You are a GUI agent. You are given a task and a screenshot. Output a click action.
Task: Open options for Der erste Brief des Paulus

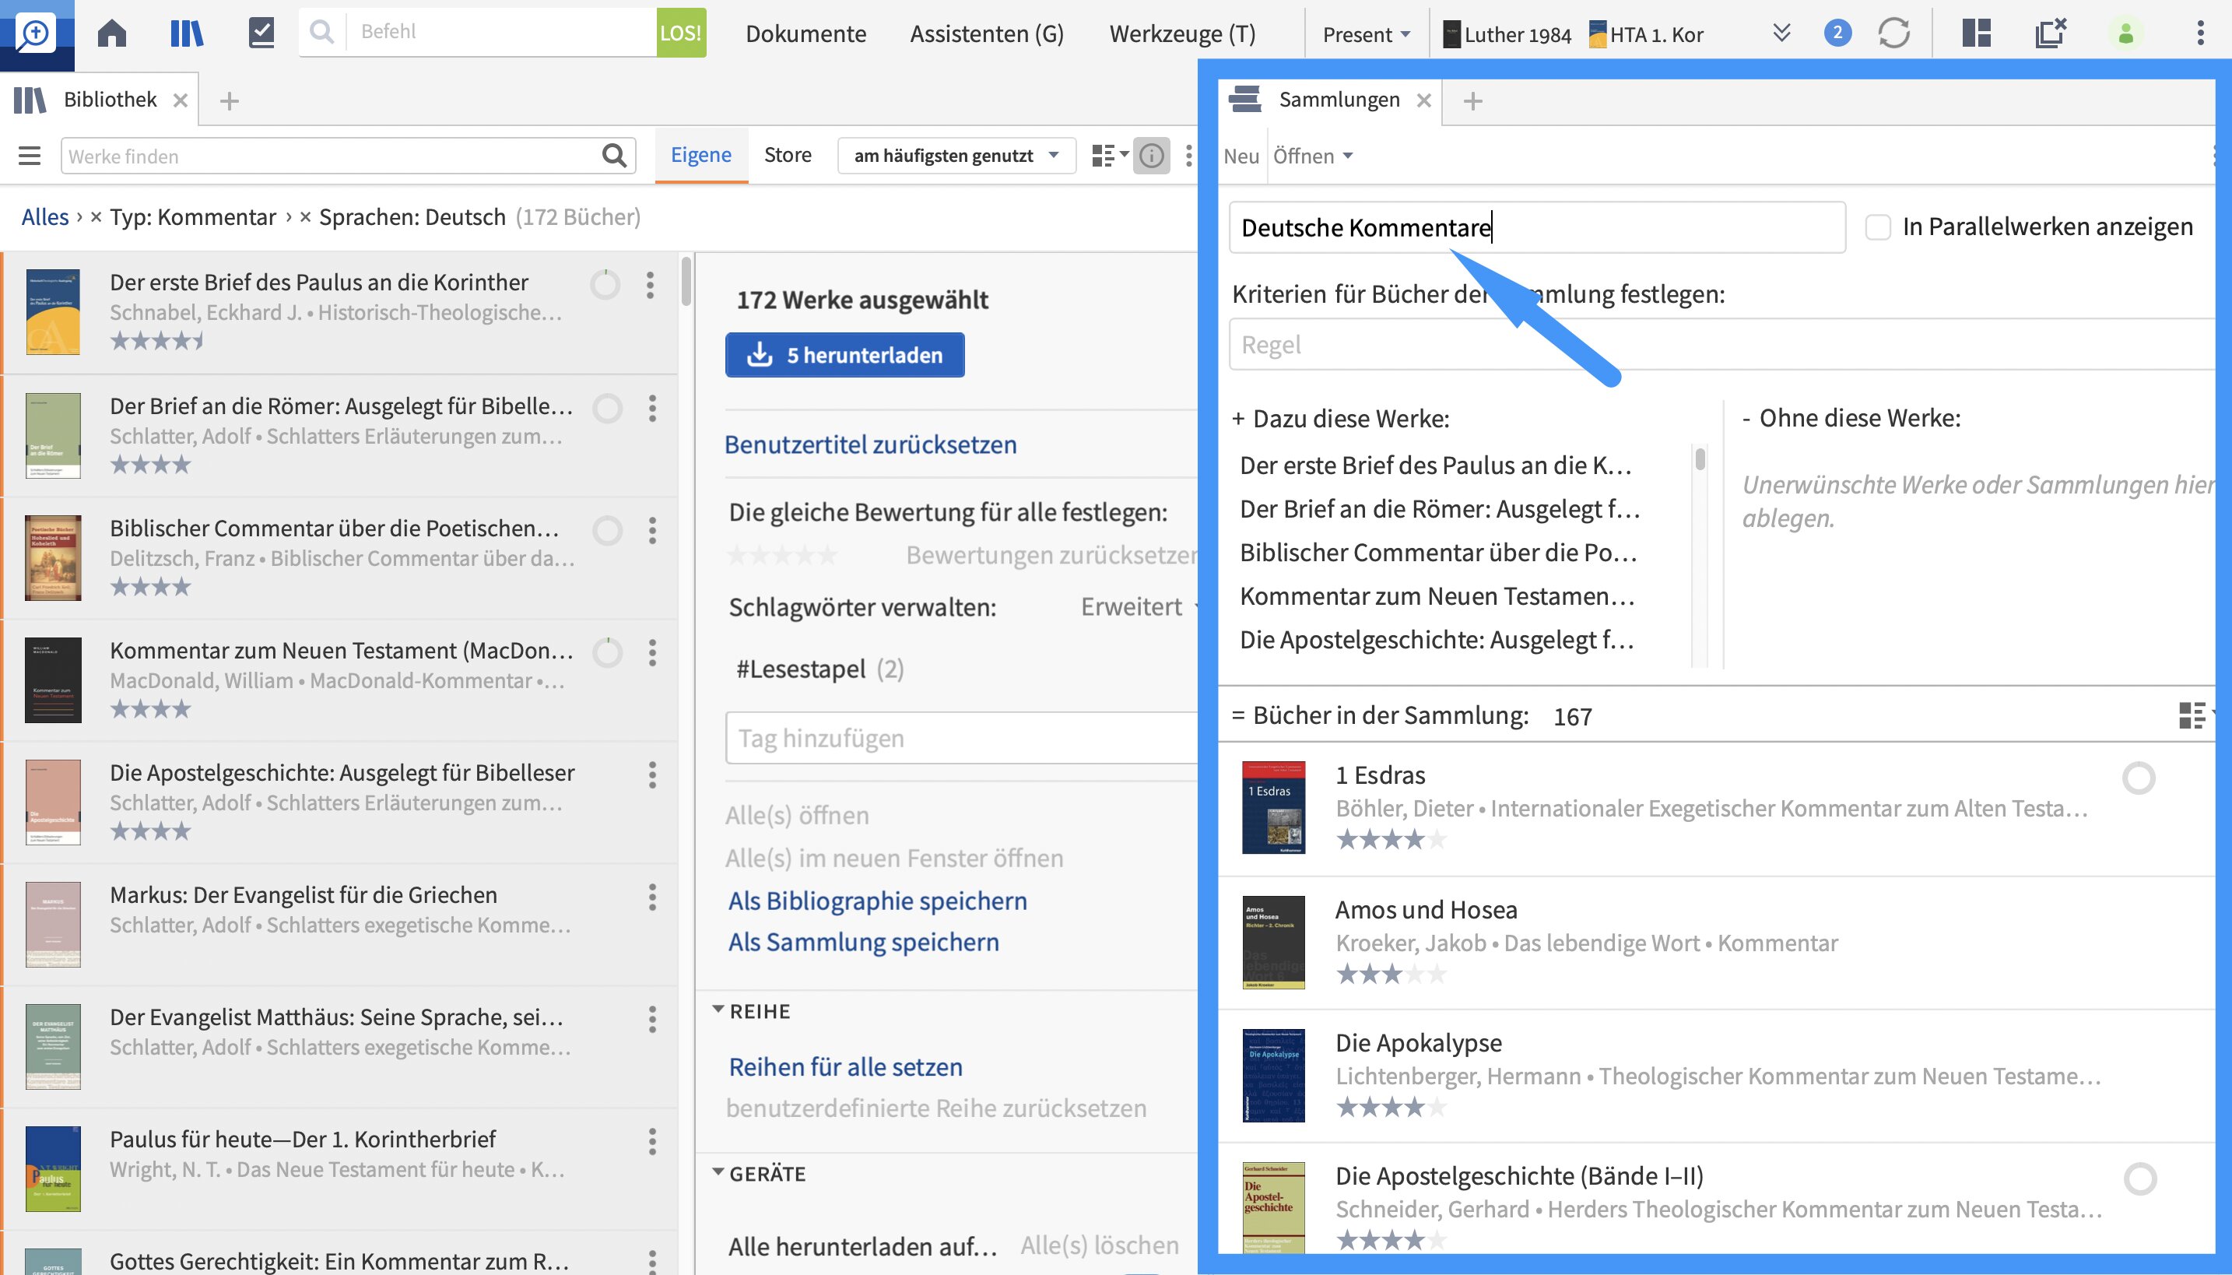(x=650, y=285)
